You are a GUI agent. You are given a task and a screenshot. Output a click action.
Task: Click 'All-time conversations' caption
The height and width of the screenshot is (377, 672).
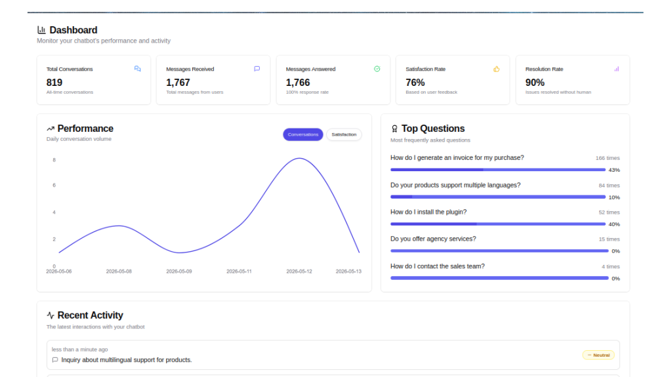click(x=70, y=92)
